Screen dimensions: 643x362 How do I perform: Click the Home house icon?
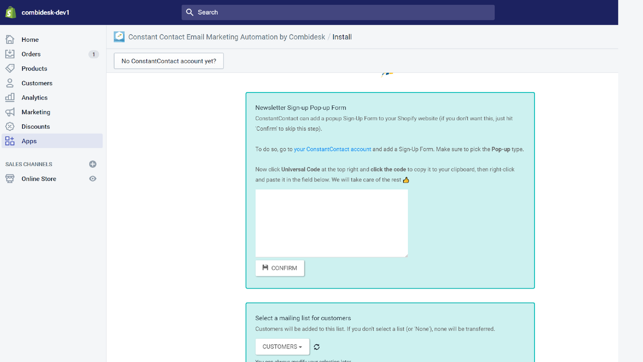pos(10,39)
